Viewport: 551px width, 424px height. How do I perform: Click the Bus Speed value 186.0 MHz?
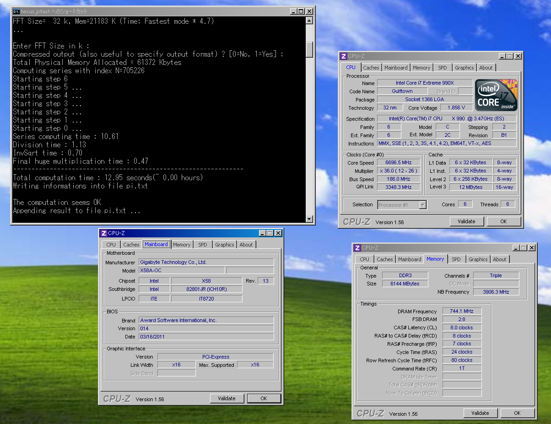(x=399, y=179)
